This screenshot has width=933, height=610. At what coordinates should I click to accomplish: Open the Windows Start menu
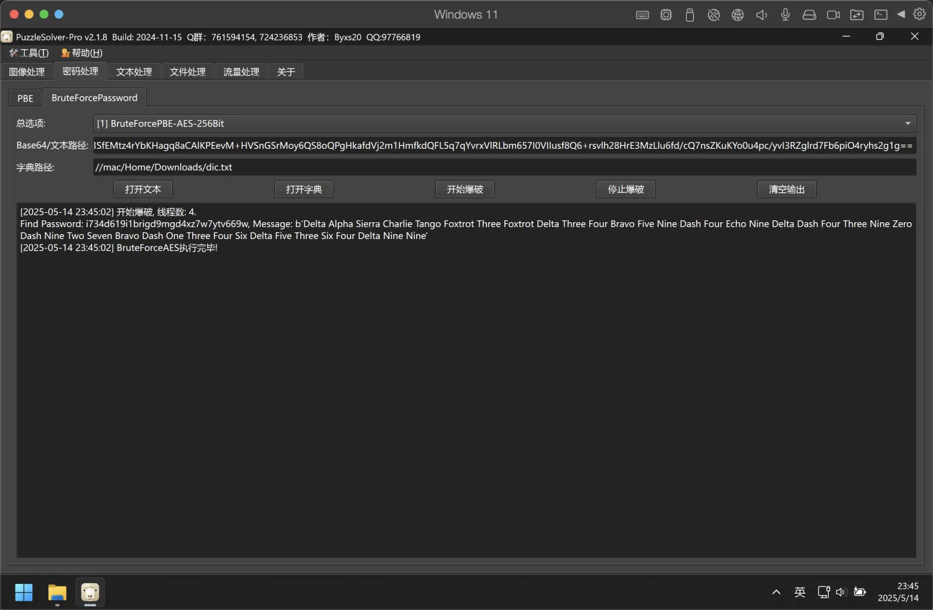24,592
